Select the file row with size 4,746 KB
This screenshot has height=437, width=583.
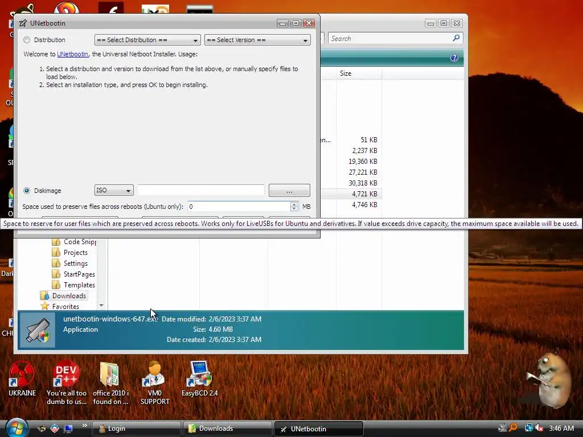click(351, 205)
